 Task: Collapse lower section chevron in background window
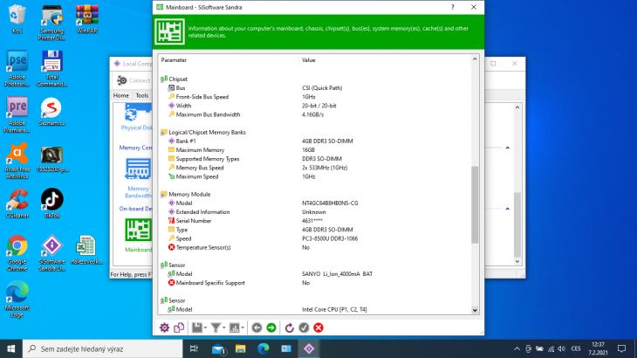507,209
